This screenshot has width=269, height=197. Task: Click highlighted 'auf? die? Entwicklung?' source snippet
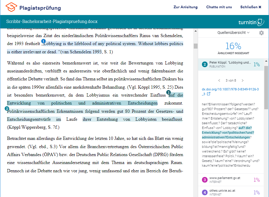228,133
